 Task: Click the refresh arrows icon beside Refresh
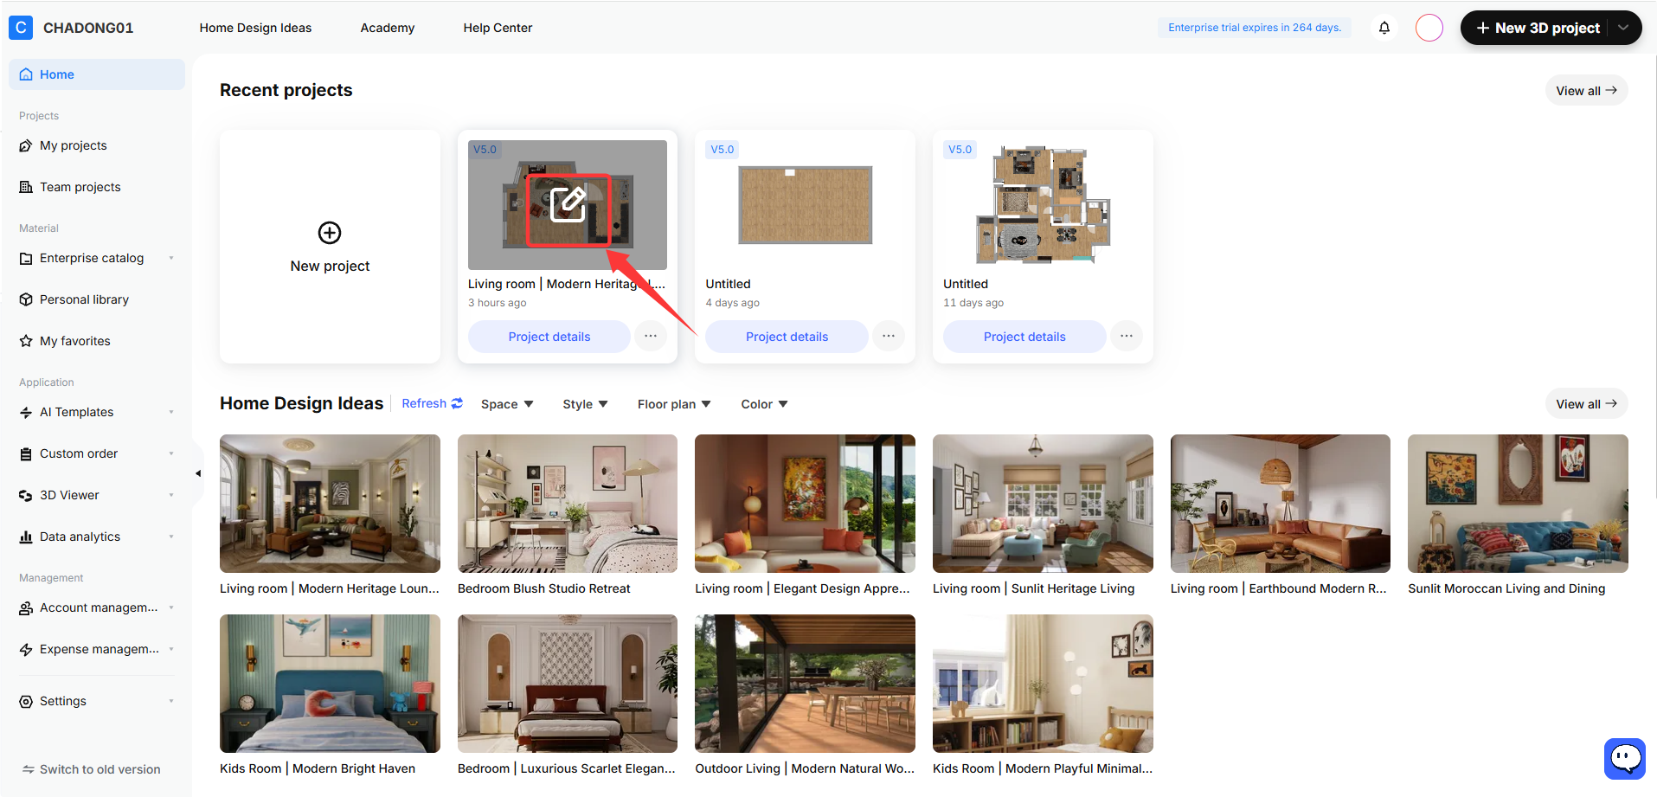[457, 403]
